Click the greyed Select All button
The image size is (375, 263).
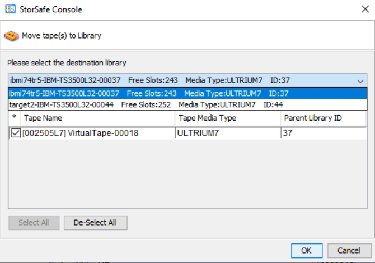34,223
